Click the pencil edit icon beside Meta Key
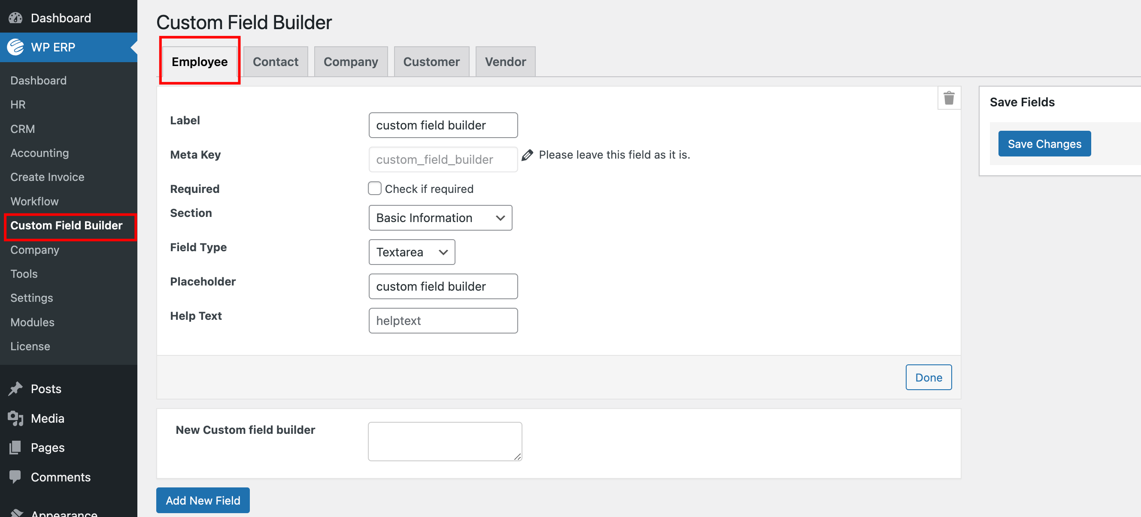1141x517 pixels. [x=527, y=155]
